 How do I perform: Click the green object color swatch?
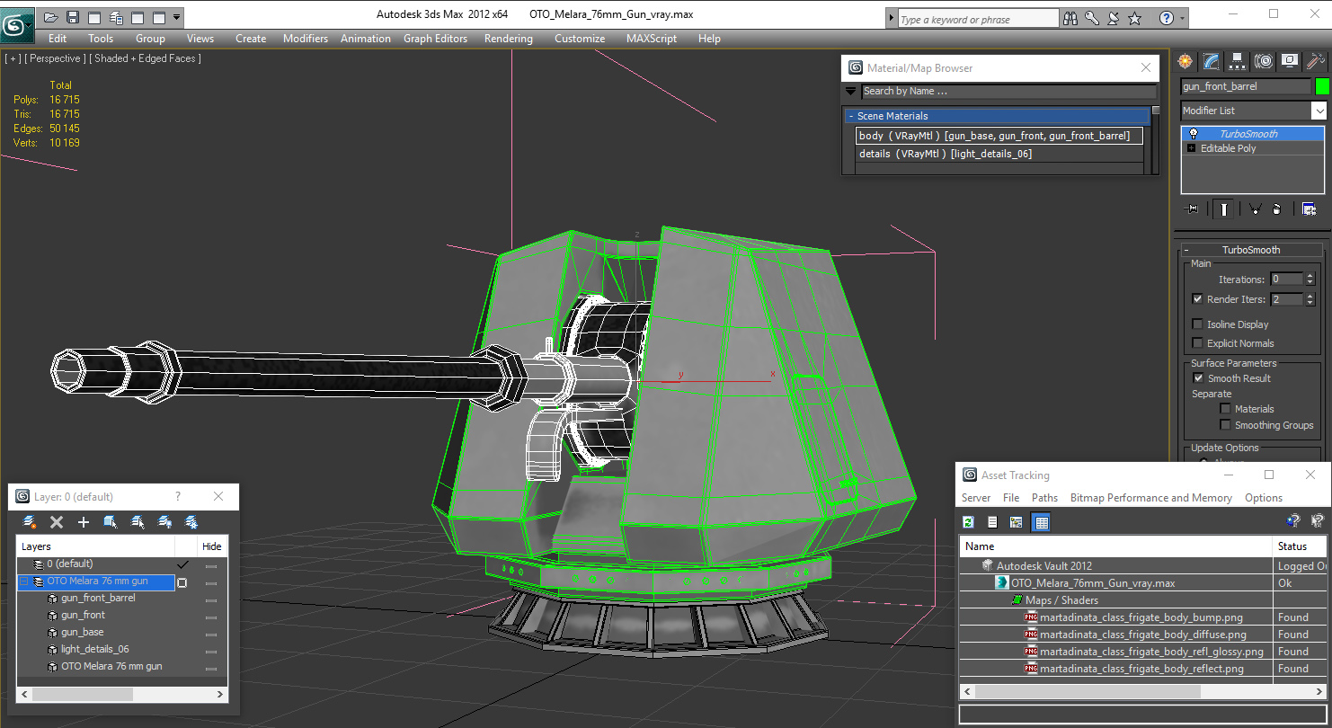tap(1322, 86)
